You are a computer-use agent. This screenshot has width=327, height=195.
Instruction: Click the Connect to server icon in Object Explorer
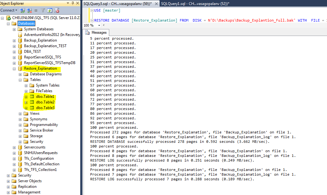[22, 10]
